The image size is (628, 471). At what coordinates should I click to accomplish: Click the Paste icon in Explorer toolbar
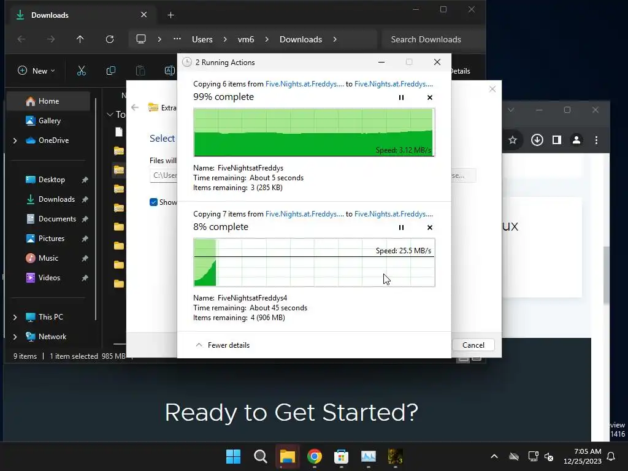tap(140, 71)
